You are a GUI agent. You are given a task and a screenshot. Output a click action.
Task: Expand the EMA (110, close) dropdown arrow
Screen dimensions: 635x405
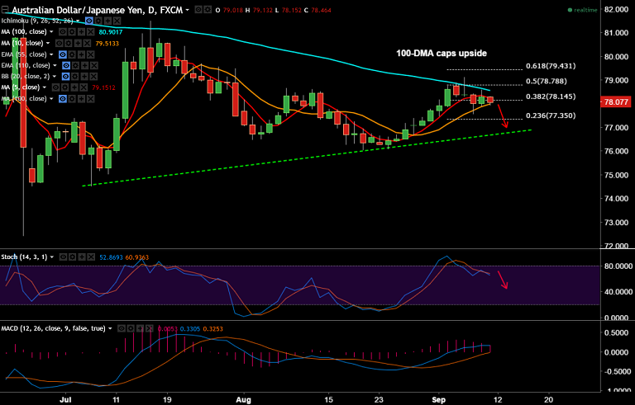point(55,65)
